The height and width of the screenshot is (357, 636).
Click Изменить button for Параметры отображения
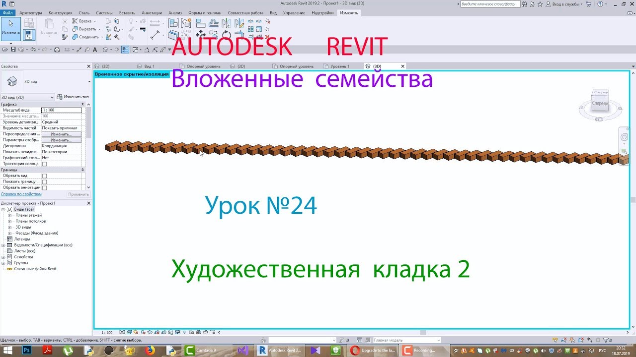pos(61,140)
